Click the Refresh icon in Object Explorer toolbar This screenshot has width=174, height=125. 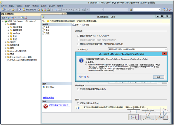point(22,18)
